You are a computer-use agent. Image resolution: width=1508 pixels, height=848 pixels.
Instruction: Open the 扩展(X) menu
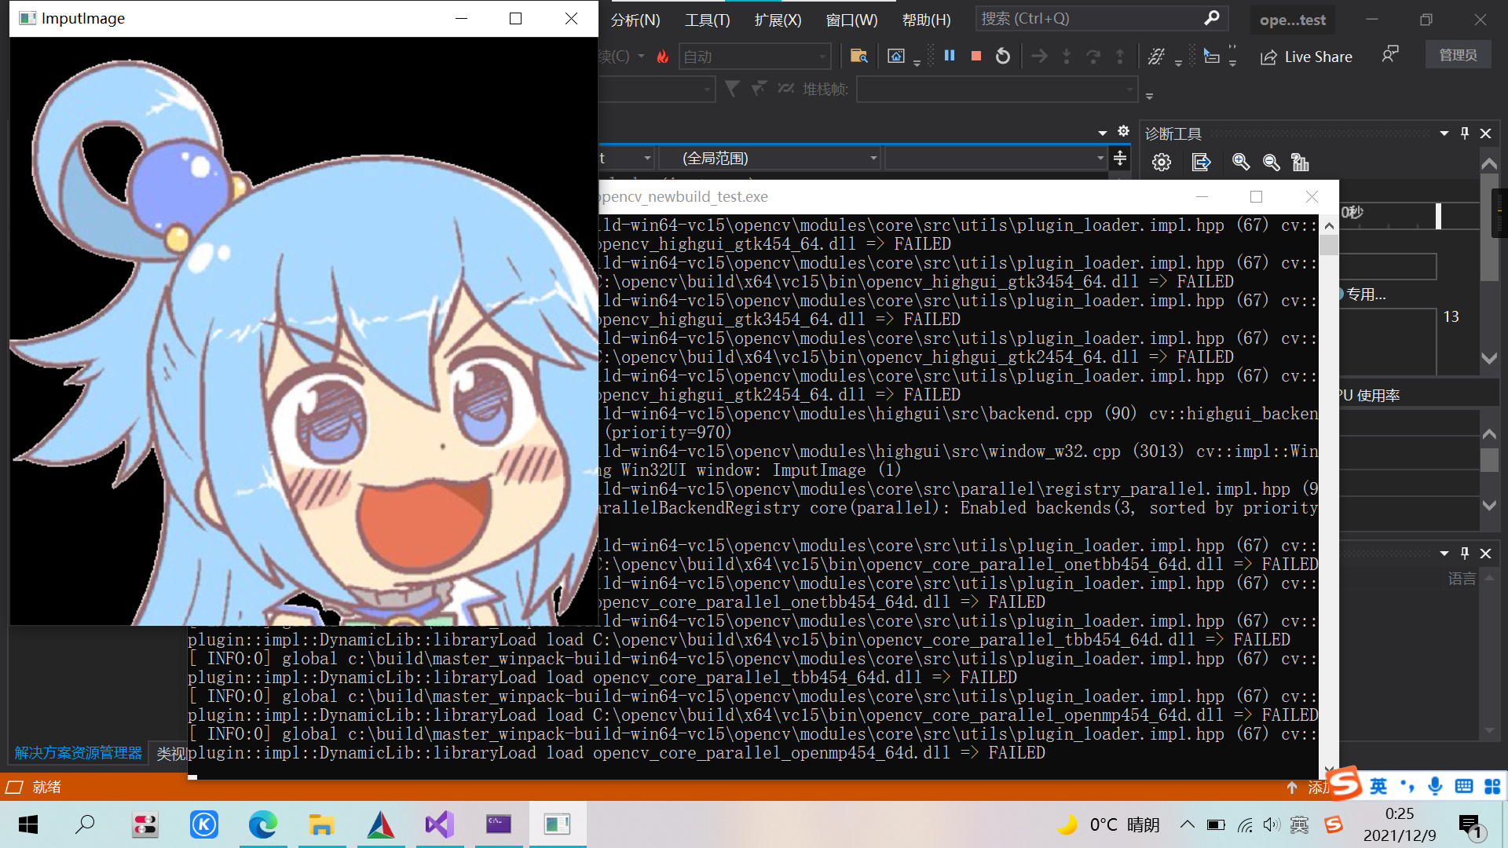pos(778,20)
